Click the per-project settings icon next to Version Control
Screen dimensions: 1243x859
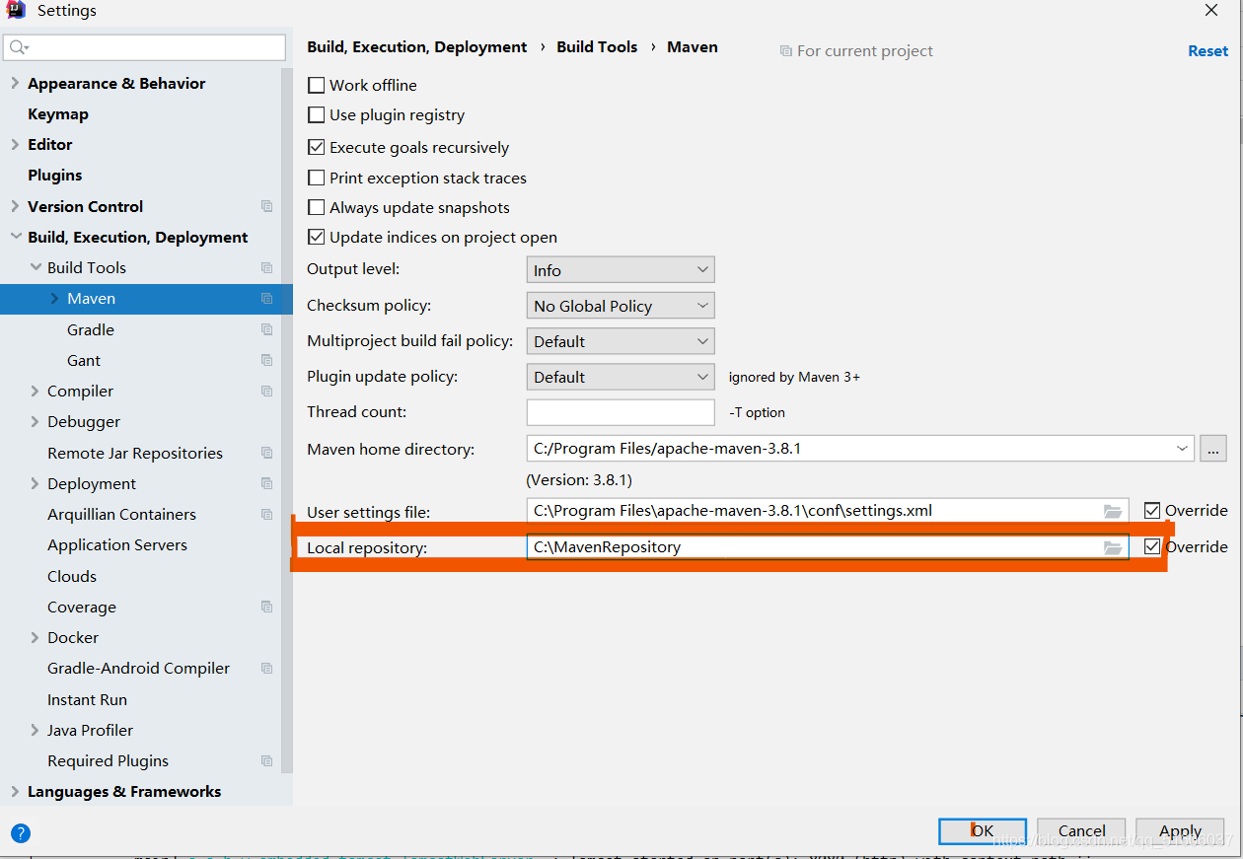coord(266,206)
